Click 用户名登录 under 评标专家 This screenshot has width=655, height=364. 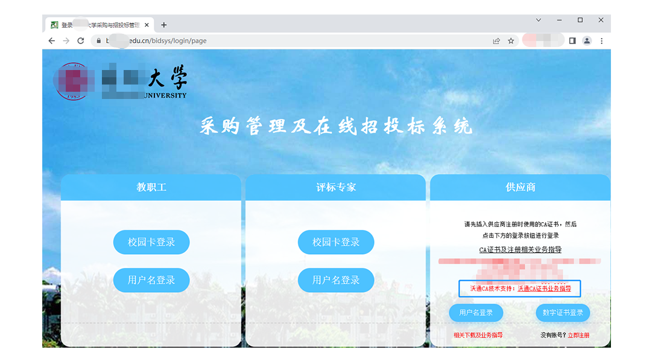pyautogui.click(x=336, y=280)
